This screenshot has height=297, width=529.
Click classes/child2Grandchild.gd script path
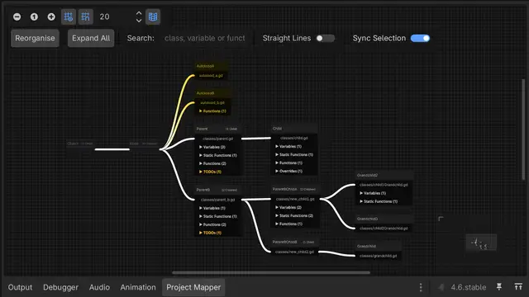coord(384,228)
